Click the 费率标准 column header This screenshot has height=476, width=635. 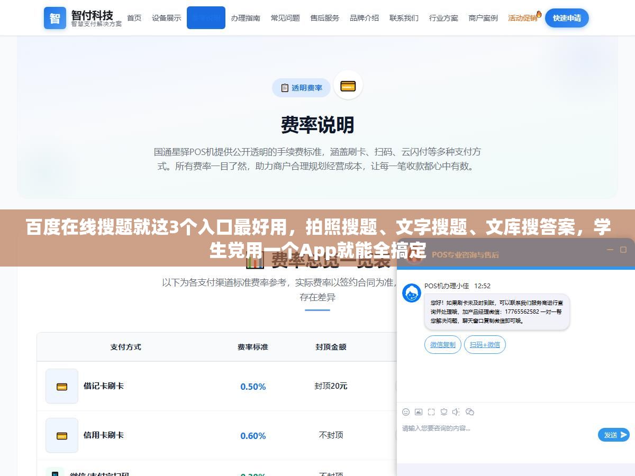[253, 347]
